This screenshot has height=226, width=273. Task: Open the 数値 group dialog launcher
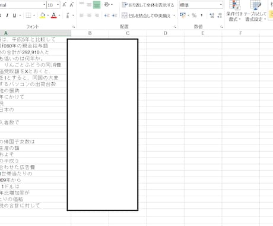(221, 27)
